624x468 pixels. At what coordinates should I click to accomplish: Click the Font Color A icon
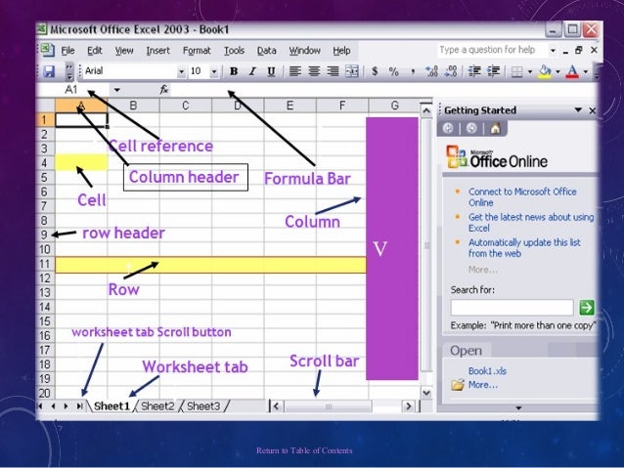pyautogui.click(x=572, y=71)
